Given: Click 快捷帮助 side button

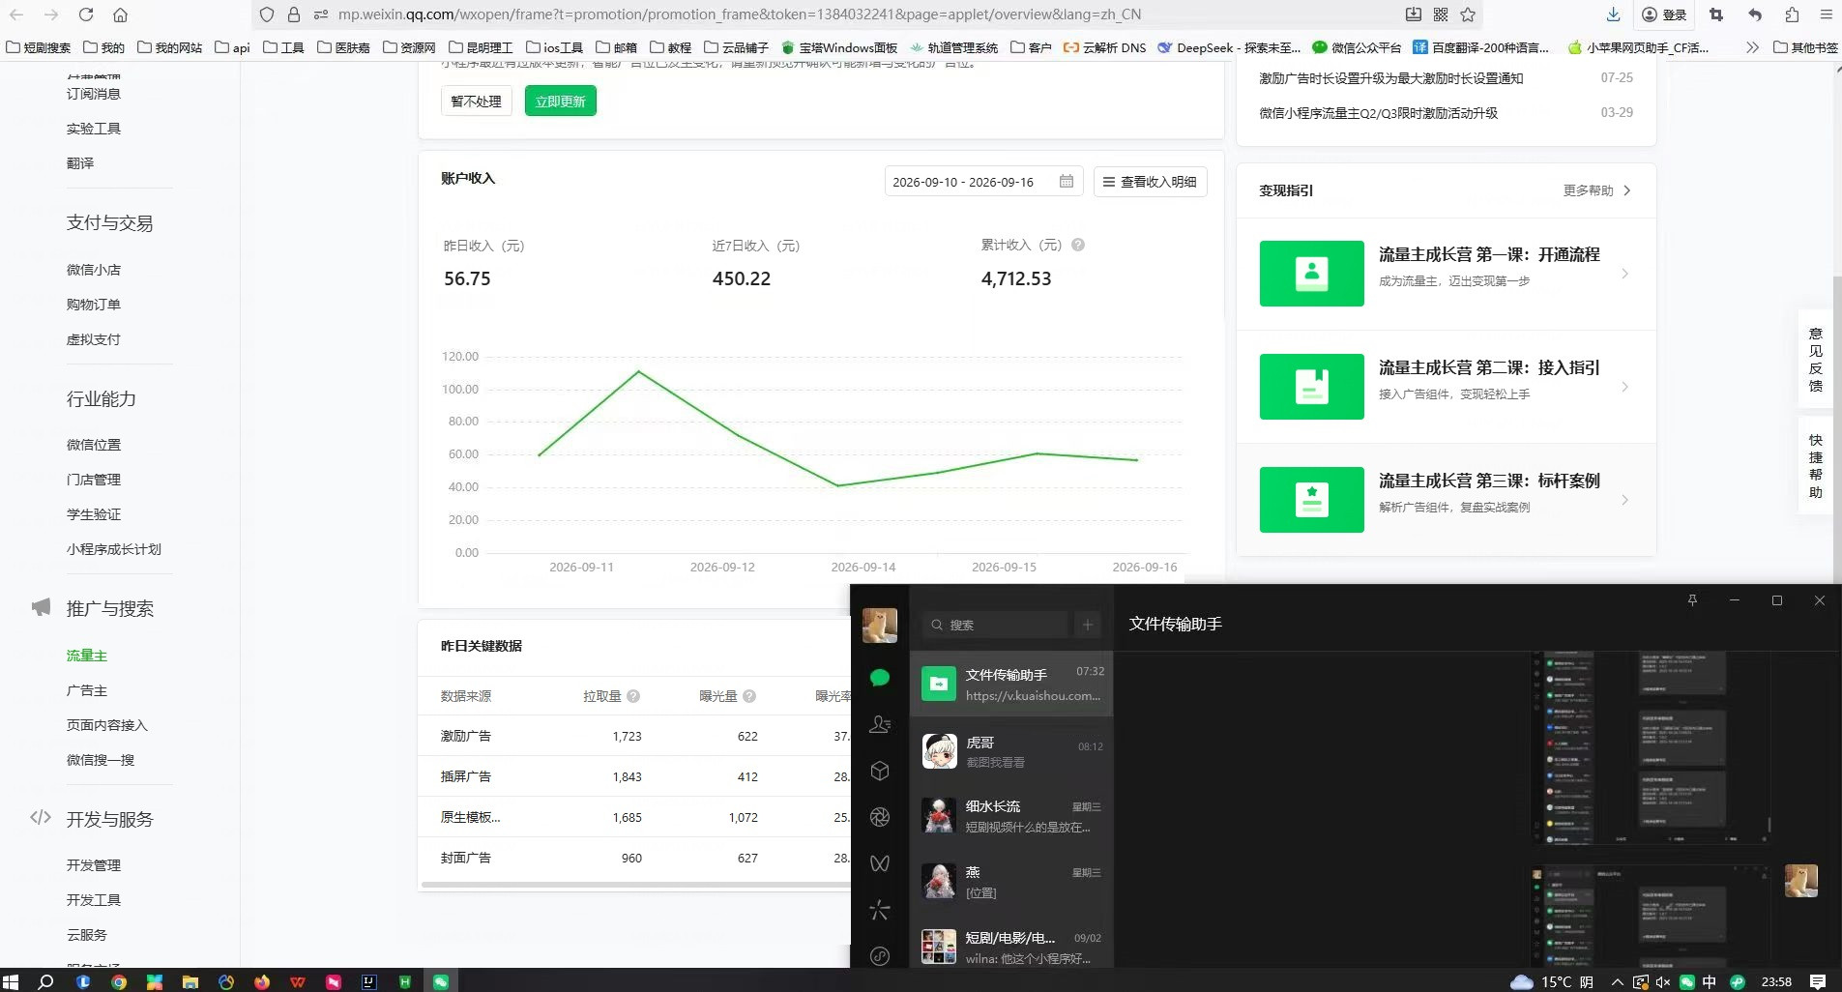Looking at the screenshot, I should click(x=1816, y=465).
